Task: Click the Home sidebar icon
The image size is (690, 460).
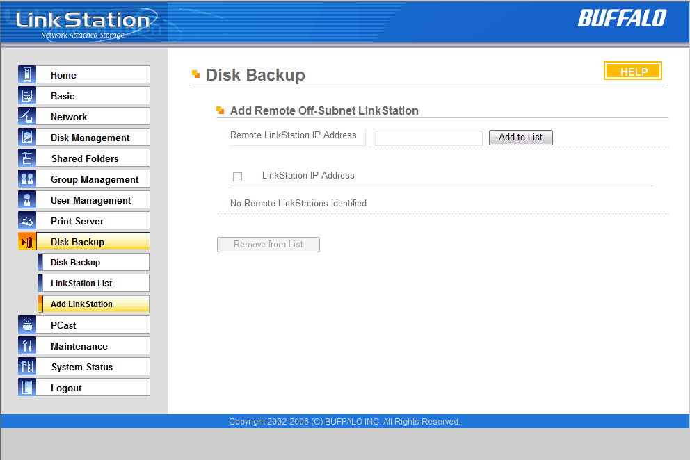Action: click(x=27, y=74)
